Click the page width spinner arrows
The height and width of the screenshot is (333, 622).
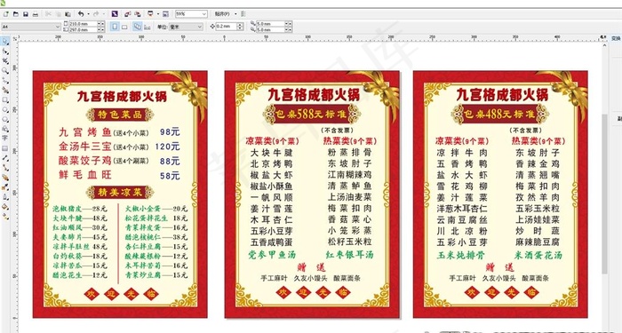click(100, 24)
